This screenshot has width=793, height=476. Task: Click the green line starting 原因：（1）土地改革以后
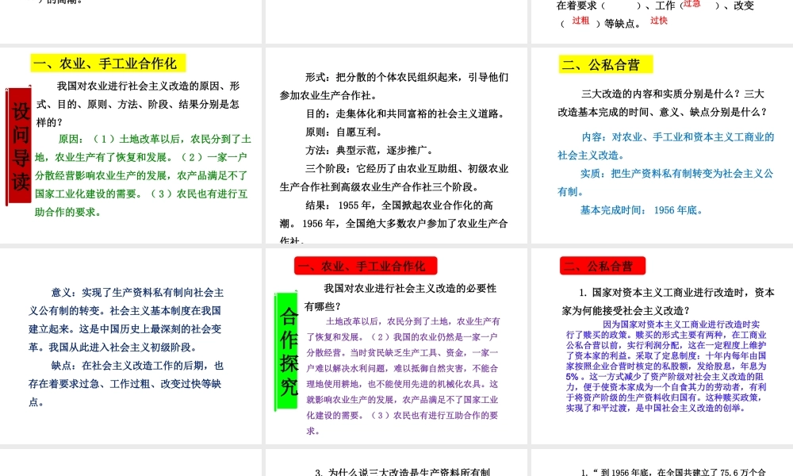pyautogui.click(x=155, y=139)
